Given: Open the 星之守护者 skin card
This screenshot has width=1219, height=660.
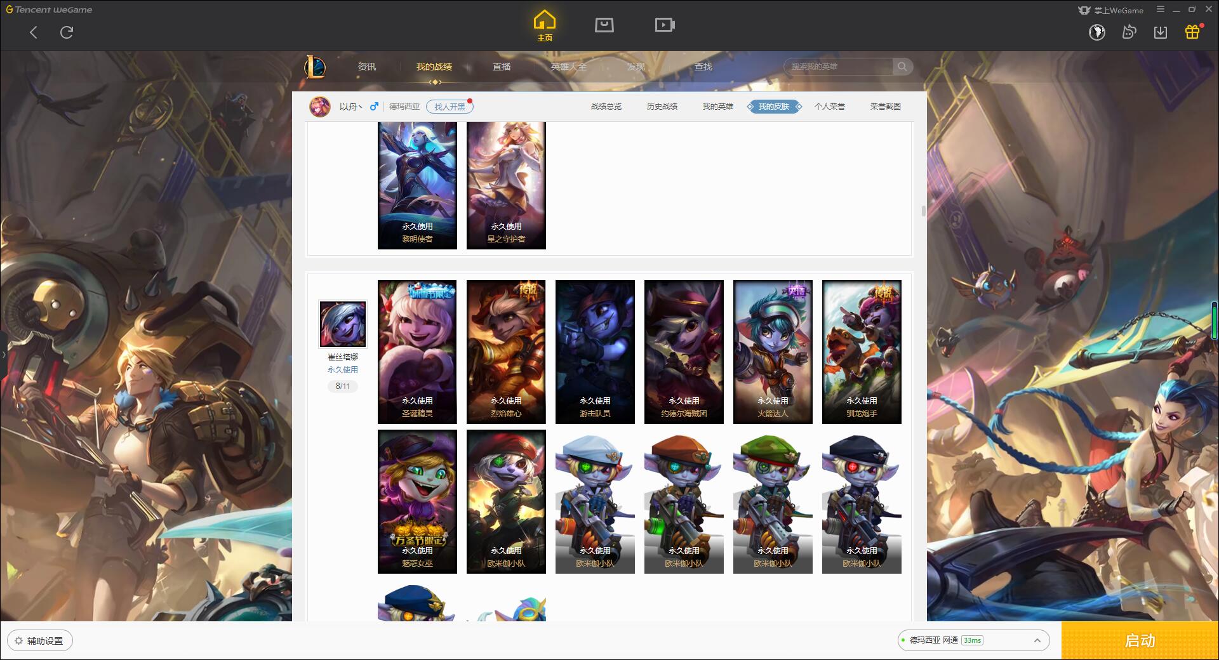Looking at the screenshot, I should click(x=506, y=185).
